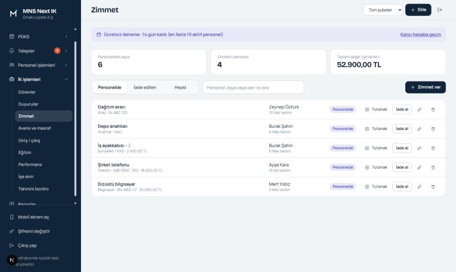Edit the Dağıtım aracı row with pencil icon
Screen dimensions: 456x272
[420, 109]
